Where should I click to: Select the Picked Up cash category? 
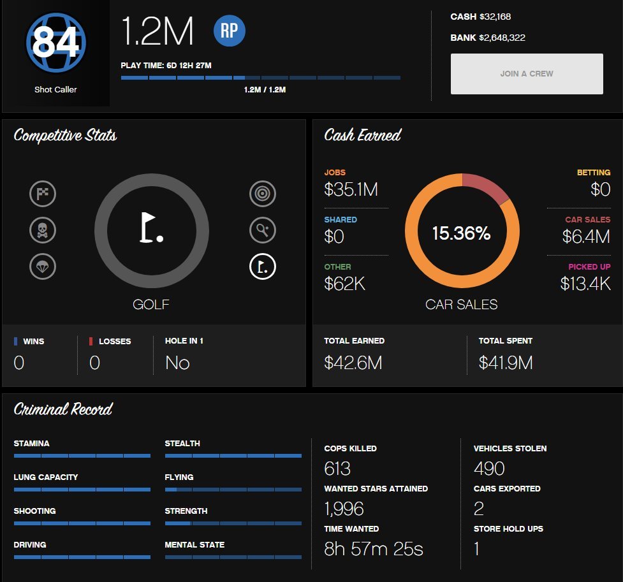[585, 278]
